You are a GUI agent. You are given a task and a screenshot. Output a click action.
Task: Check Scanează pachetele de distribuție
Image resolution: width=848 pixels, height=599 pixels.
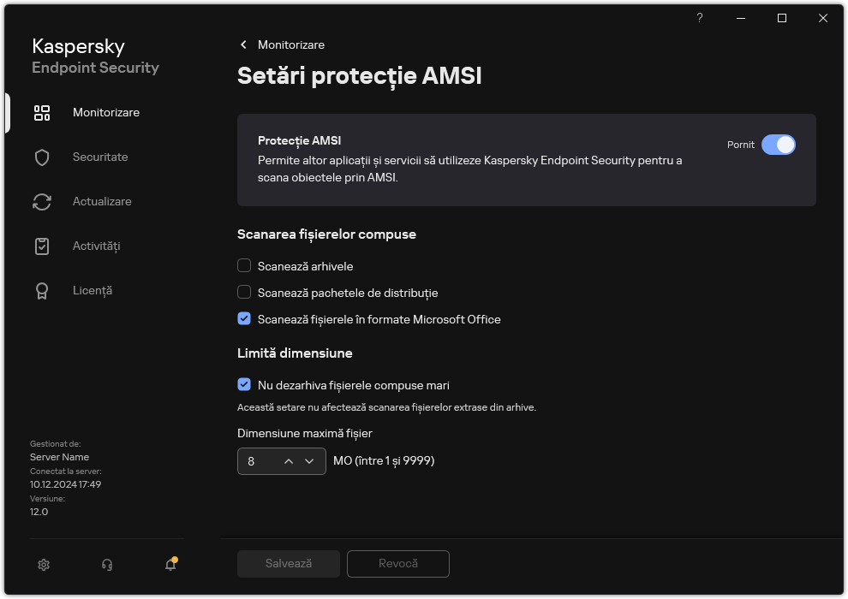tap(244, 293)
